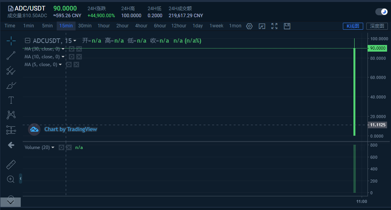
Task: Collapse the left drawing toolbar chevron
Action: tap(20, 179)
